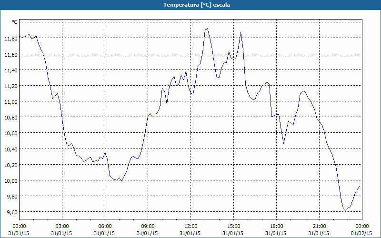The image size is (381, 238).
Task: Click the 'Temperatura [°C] escala' chart title
Action: (197, 5)
